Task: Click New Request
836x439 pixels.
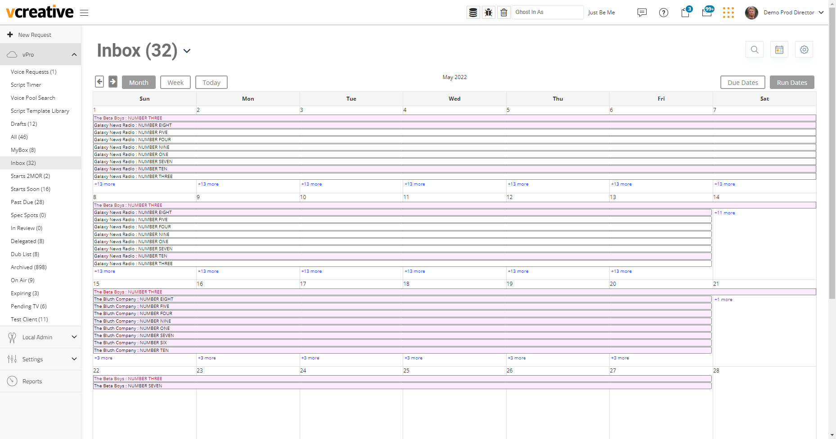Action: 35,35
